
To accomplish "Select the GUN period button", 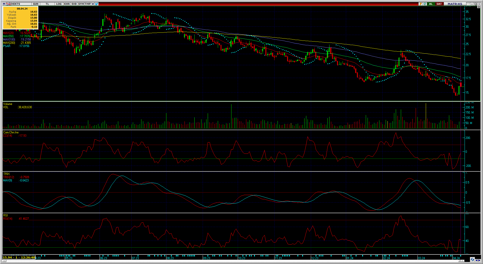I will [36, 4].
